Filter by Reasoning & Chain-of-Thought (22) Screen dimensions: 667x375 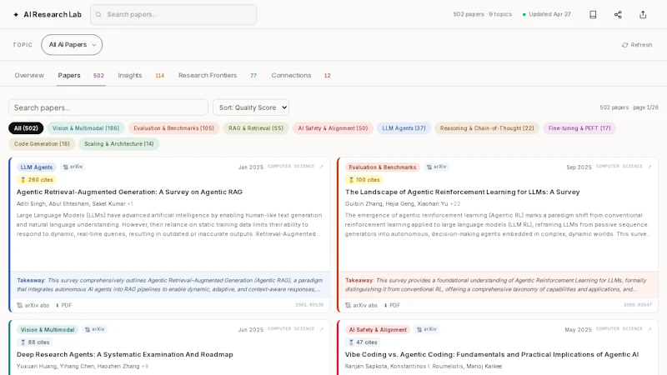click(487, 128)
